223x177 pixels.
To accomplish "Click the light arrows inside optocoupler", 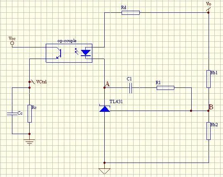I will point(77,52).
